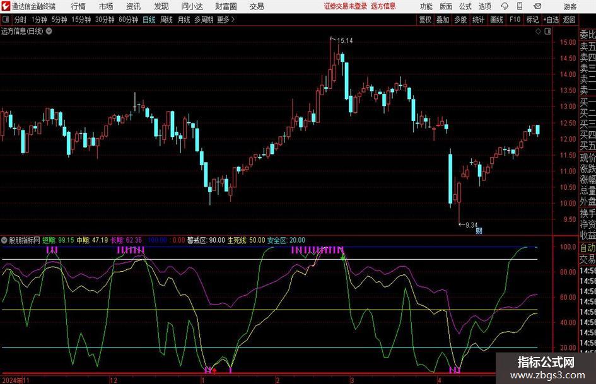Open the 公式 menu
The width and height of the screenshot is (596, 384).
click(x=465, y=6)
